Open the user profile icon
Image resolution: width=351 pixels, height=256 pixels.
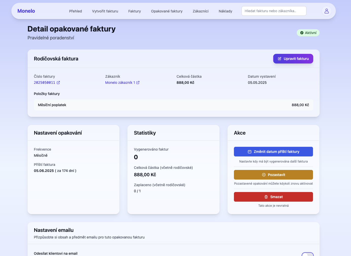click(326, 11)
